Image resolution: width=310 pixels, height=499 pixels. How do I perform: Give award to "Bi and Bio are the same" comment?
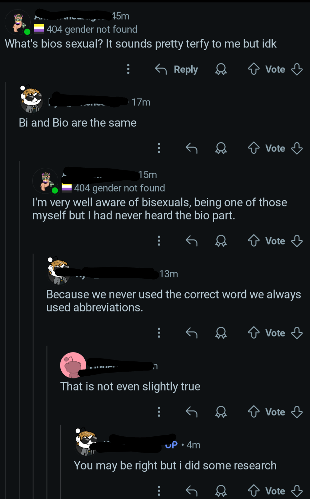pos(221,148)
